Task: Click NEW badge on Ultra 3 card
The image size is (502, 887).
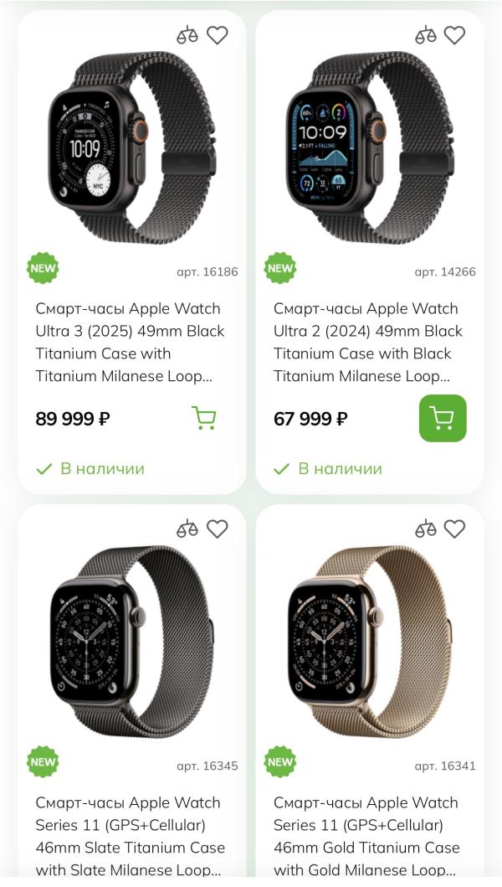Action: point(43,268)
